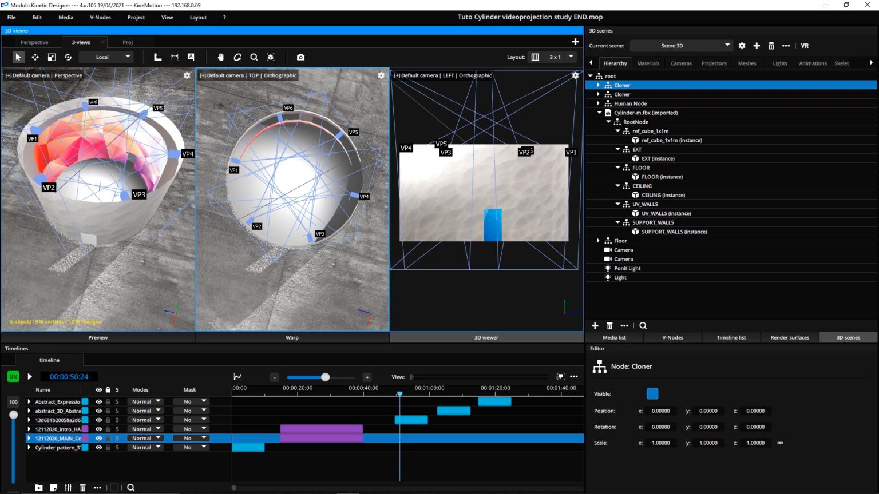
Task: Select the Move transform tool
Action: pyautogui.click(x=35, y=57)
